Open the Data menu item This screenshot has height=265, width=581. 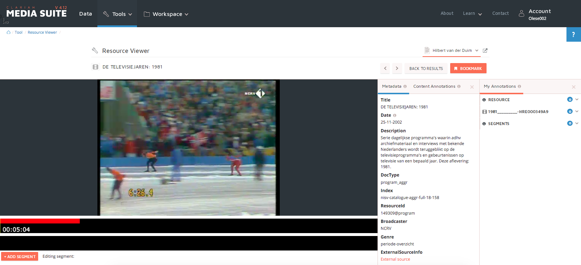tap(85, 14)
